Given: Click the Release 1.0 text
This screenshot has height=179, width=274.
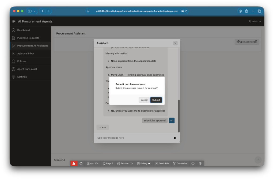Looking at the screenshot, I should 59,160.
